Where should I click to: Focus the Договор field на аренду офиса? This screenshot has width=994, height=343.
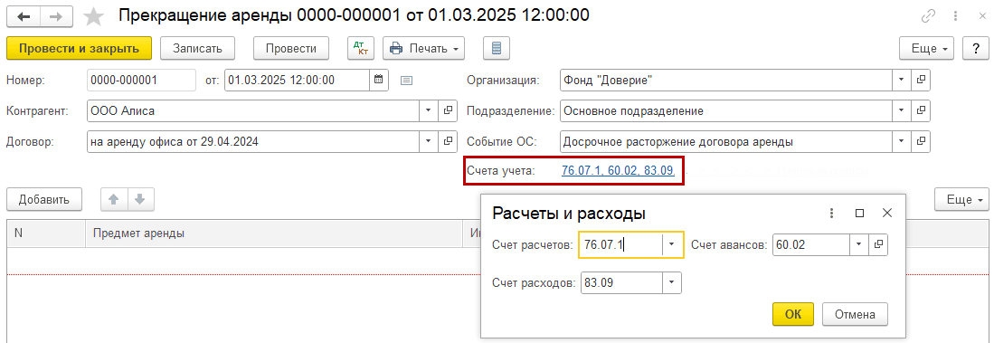click(253, 141)
